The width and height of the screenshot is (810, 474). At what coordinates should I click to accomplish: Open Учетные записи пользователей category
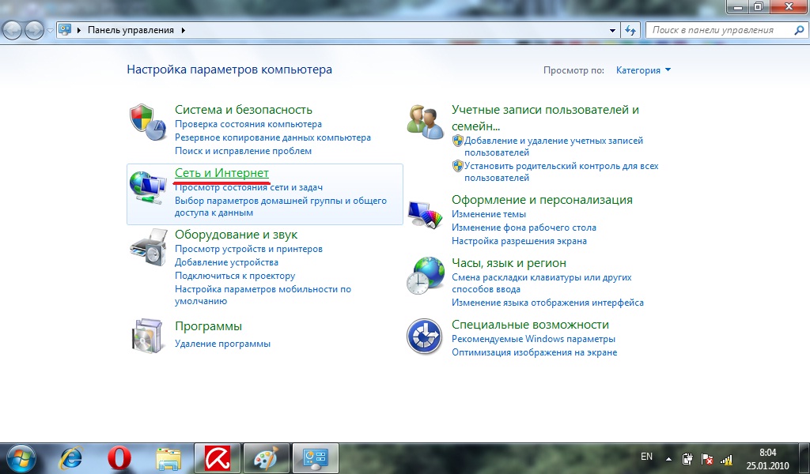pyautogui.click(x=545, y=118)
